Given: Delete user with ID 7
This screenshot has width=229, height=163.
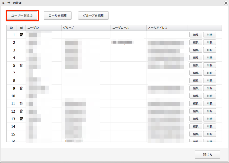Looking at the screenshot, I should point(210,73).
